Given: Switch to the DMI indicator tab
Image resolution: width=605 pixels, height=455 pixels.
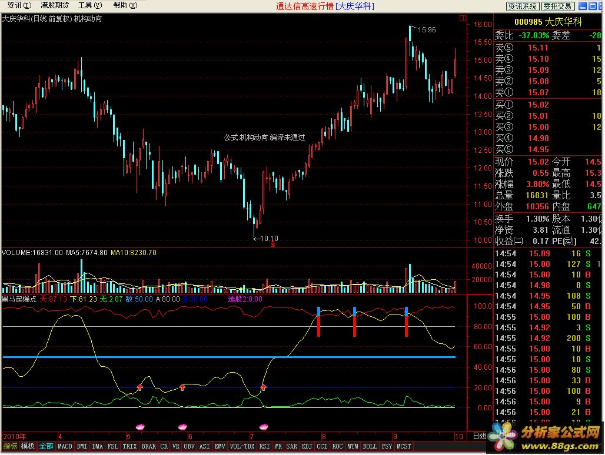Looking at the screenshot, I should coord(82,446).
